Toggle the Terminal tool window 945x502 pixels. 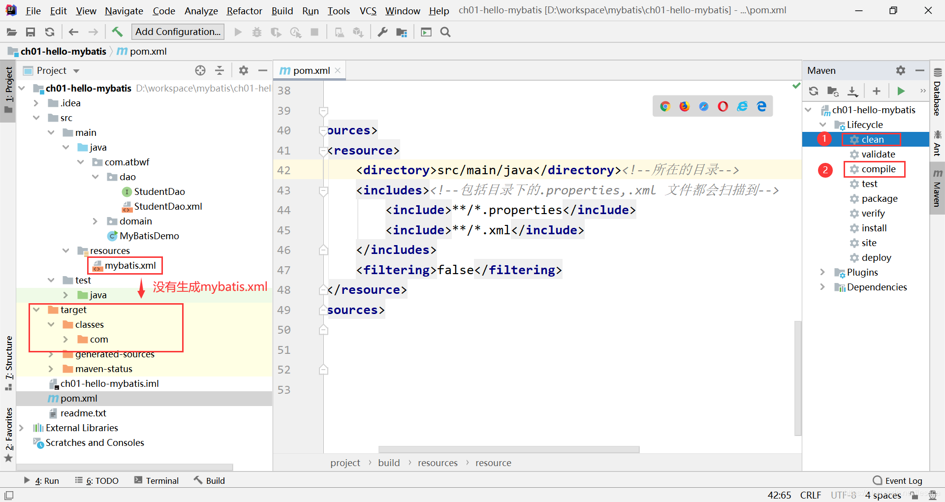(157, 480)
